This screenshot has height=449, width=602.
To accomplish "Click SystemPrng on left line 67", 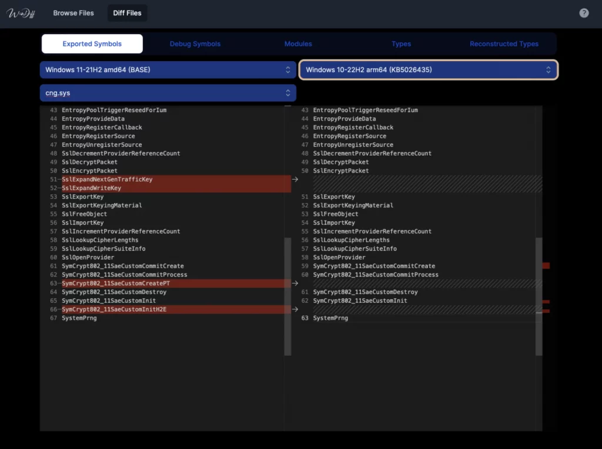I will pyautogui.click(x=79, y=318).
